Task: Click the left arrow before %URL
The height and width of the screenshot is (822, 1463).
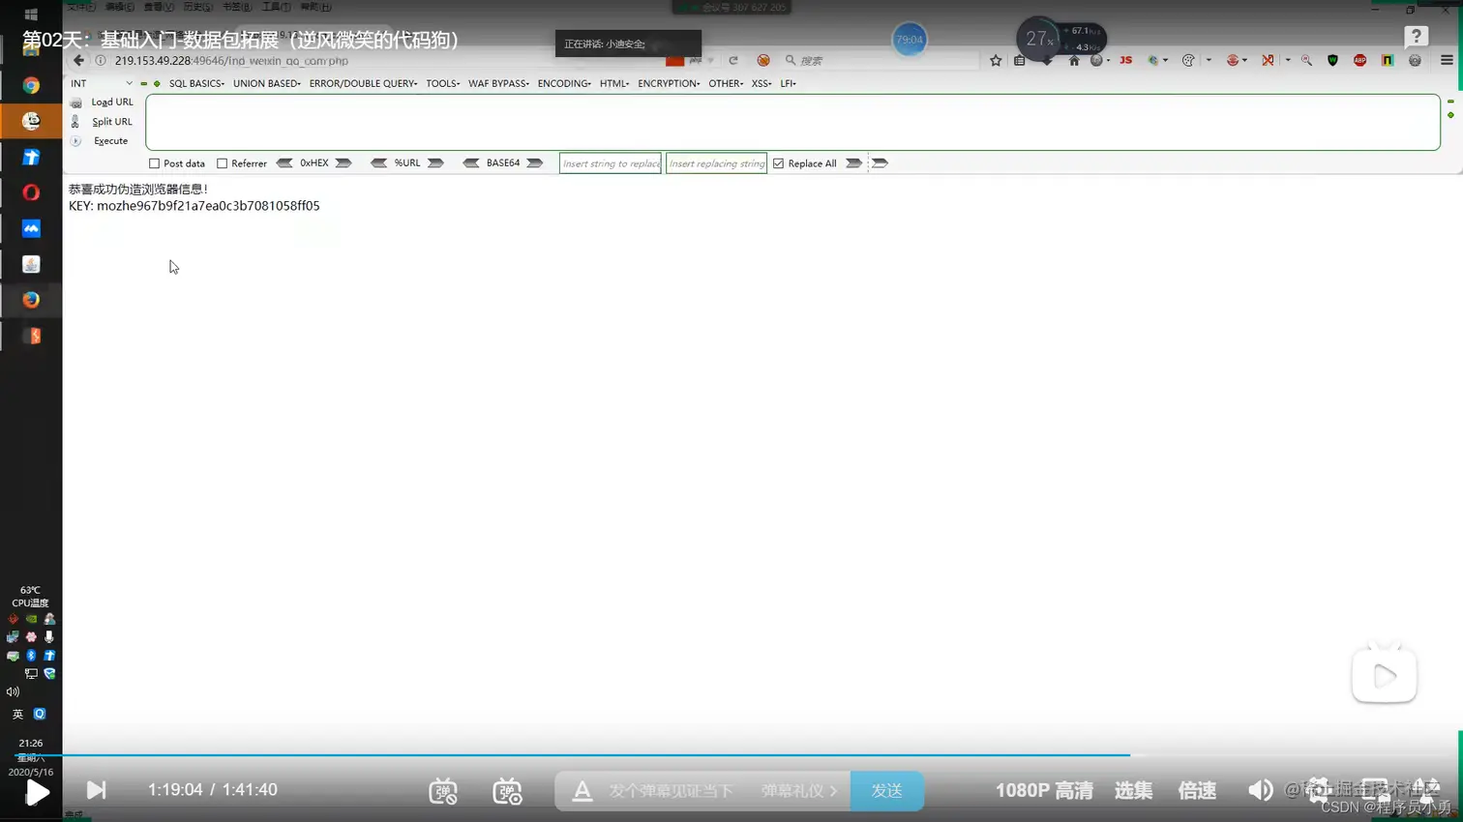Action: coord(378,163)
